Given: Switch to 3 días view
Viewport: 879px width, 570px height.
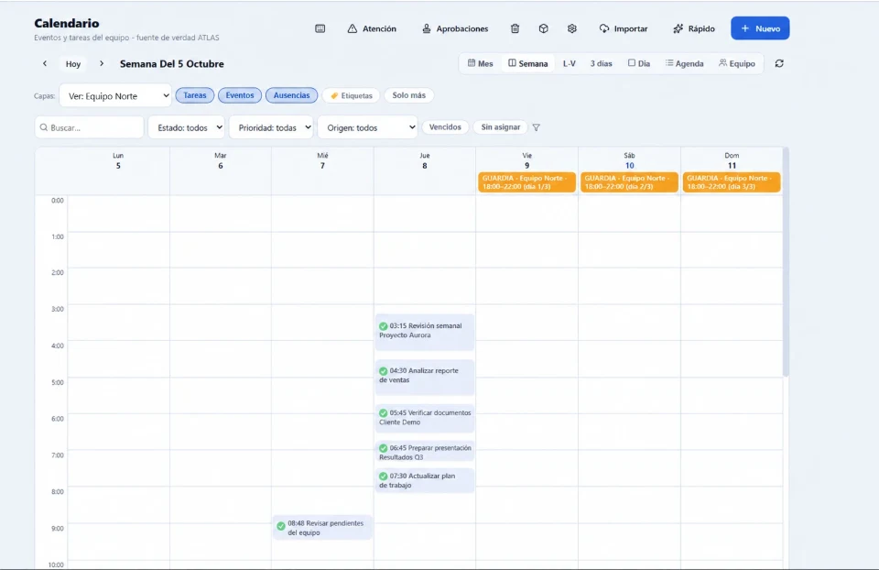Looking at the screenshot, I should (601, 63).
